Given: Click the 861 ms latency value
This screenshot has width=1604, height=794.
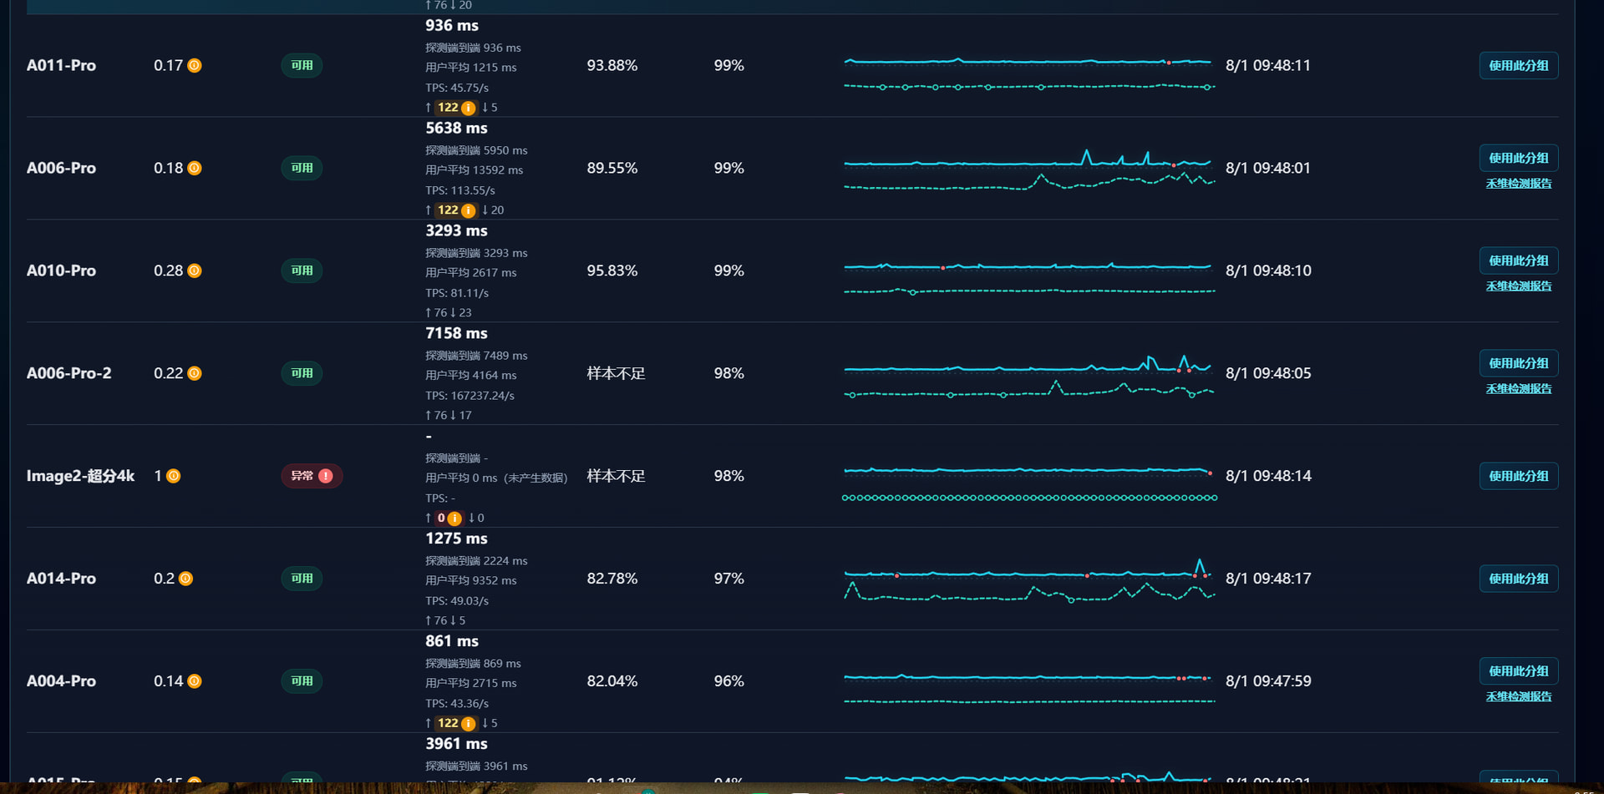Looking at the screenshot, I should 452,642.
